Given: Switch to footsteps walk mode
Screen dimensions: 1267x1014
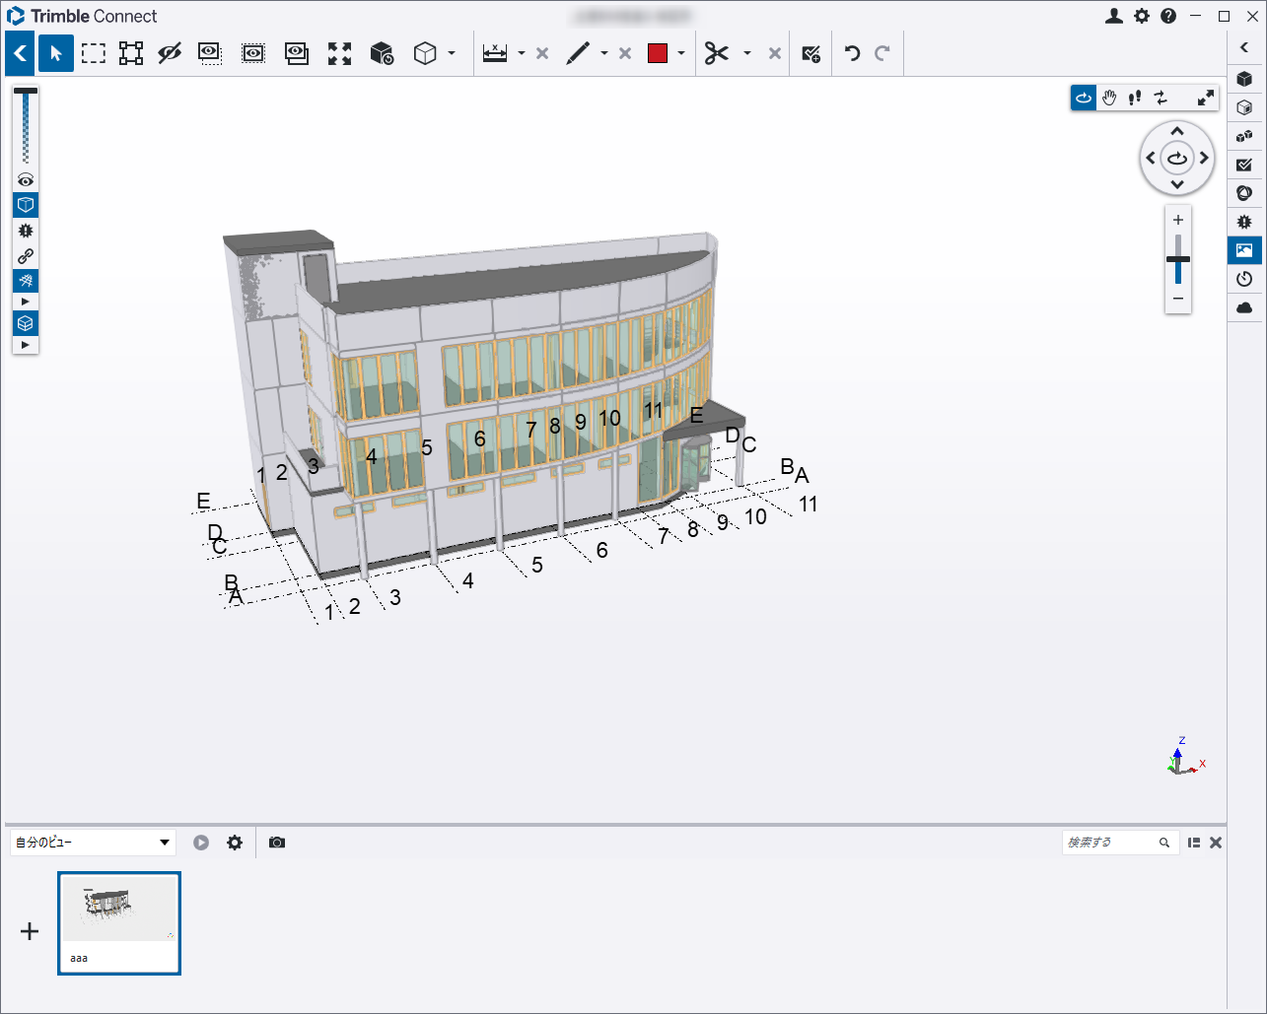Looking at the screenshot, I should [1135, 98].
